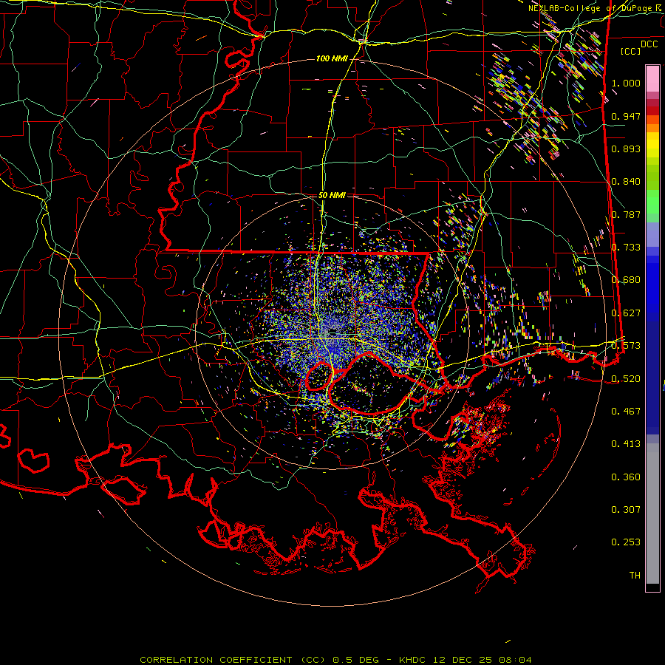
Task: Click the '[CC]' unit label
Action: (x=631, y=51)
